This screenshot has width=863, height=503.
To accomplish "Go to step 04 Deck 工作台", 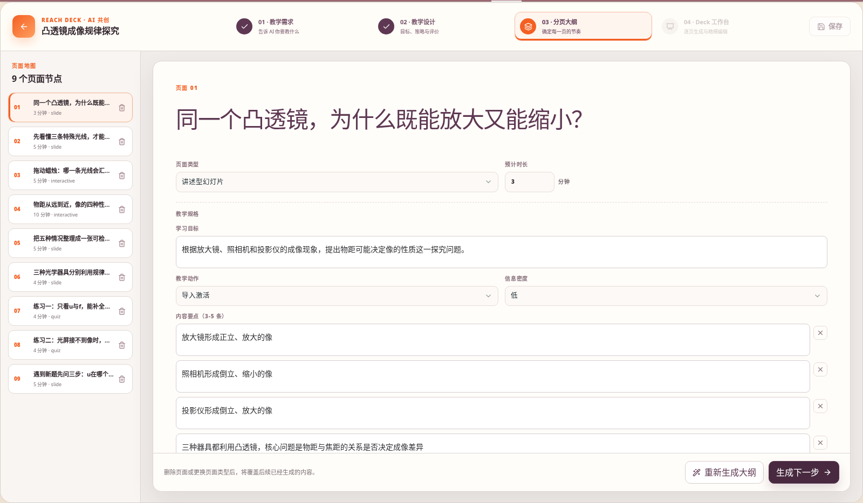I will coord(725,26).
